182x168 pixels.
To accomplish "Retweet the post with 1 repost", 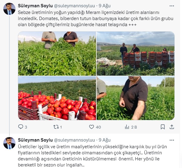I will [x=56, y=127].
